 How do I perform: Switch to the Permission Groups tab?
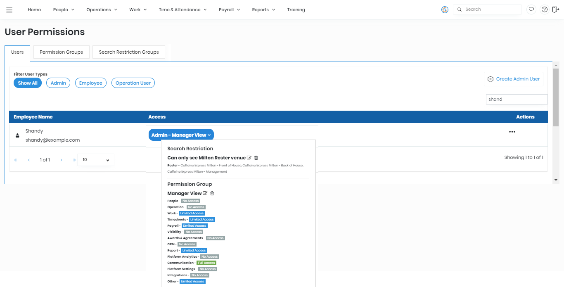click(x=61, y=52)
